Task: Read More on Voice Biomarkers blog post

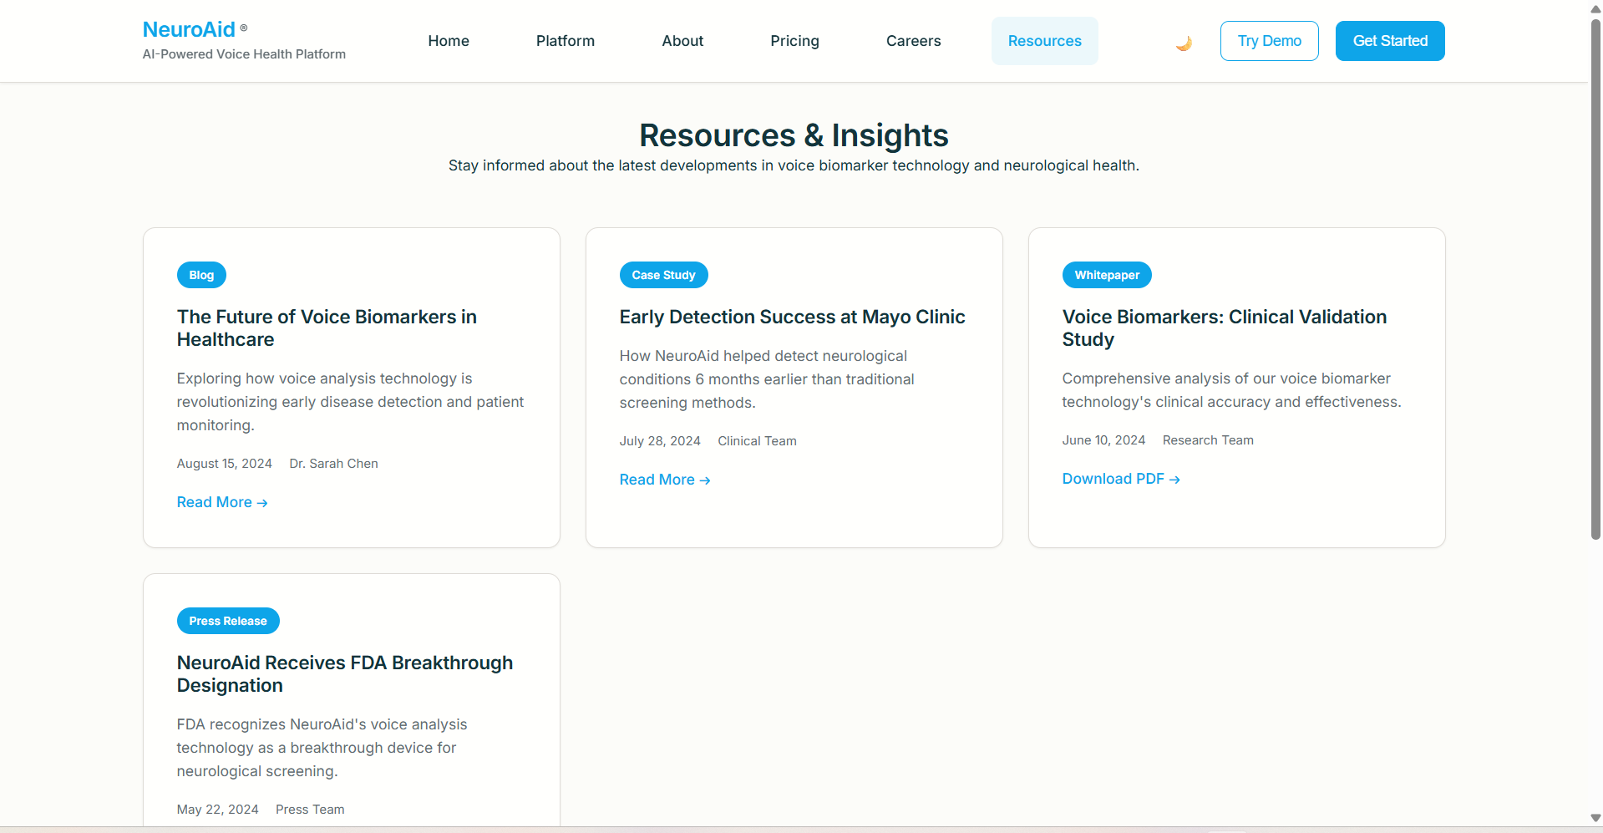Action: pos(222,502)
